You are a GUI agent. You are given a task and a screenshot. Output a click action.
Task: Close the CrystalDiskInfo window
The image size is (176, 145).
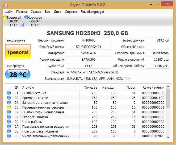coord(167,4)
